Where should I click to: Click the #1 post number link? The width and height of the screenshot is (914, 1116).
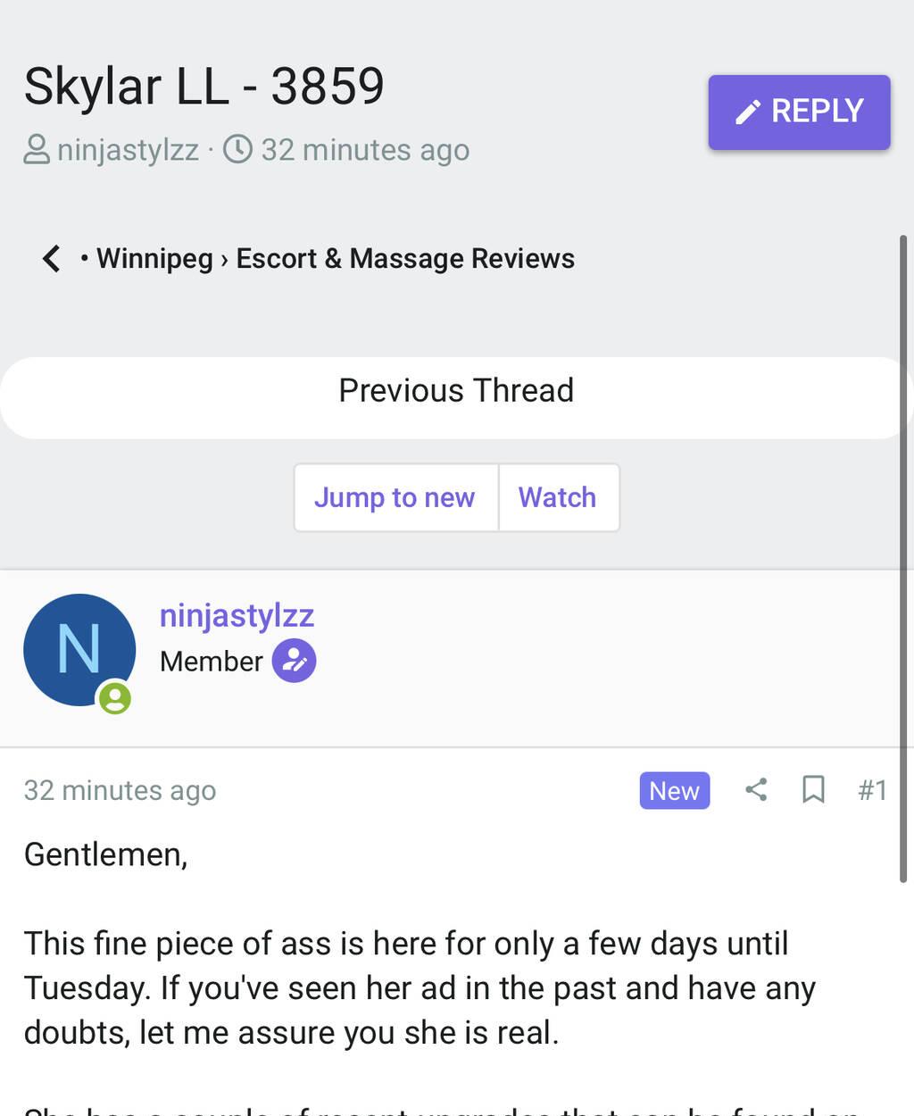point(872,790)
